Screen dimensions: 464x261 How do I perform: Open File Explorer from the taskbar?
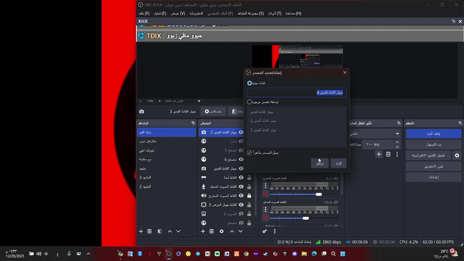pos(304,254)
